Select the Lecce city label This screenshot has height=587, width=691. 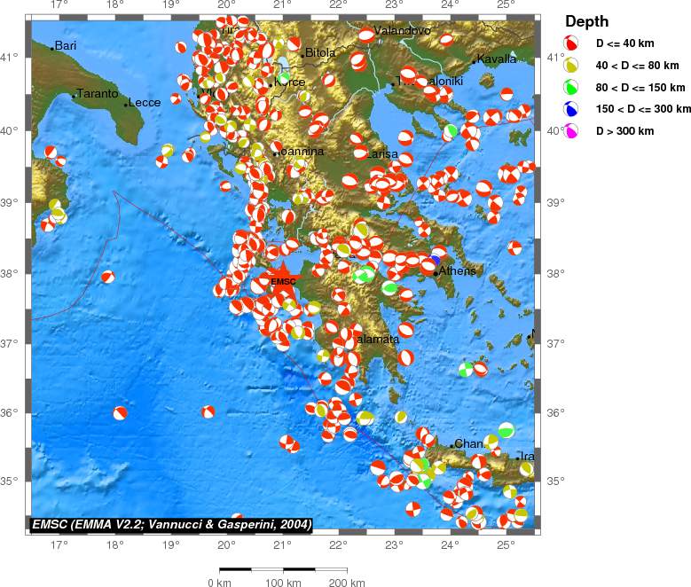coord(144,103)
